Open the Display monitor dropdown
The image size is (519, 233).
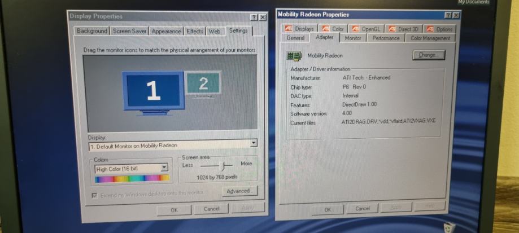click(x=254, y=143)
